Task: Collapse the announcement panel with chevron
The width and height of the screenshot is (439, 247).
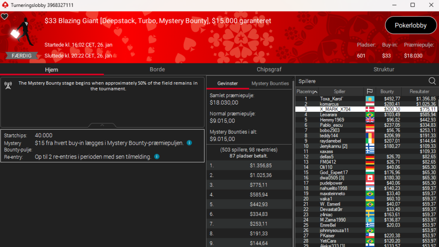Action: 102,125
